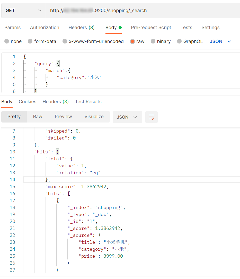Open the GET method dropdown
Image resolution: width=240 pixels, height=279 pixels.
click(x=23, y=11)
